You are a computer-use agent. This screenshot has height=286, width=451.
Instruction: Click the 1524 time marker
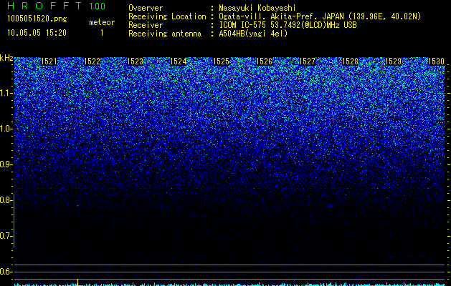[x=178, y=61]
